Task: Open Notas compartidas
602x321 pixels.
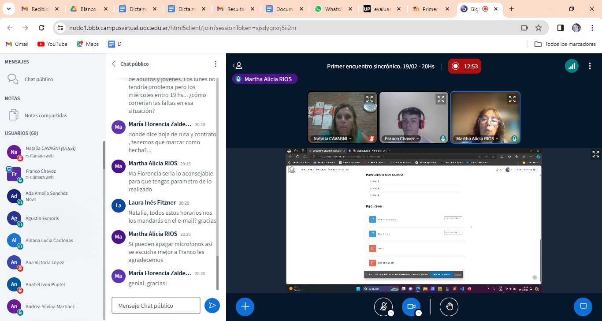Action: pyautogui.click(x=46, y=116)
